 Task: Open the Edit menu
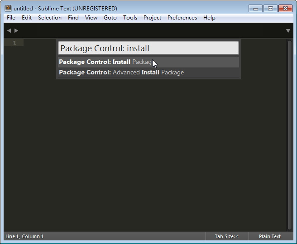point(27,18)
